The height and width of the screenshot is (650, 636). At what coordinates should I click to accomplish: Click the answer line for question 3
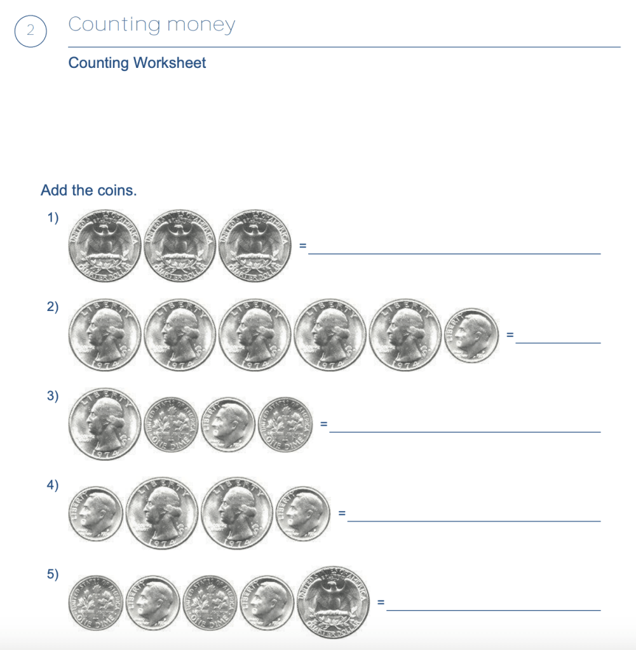click(465, 432)
